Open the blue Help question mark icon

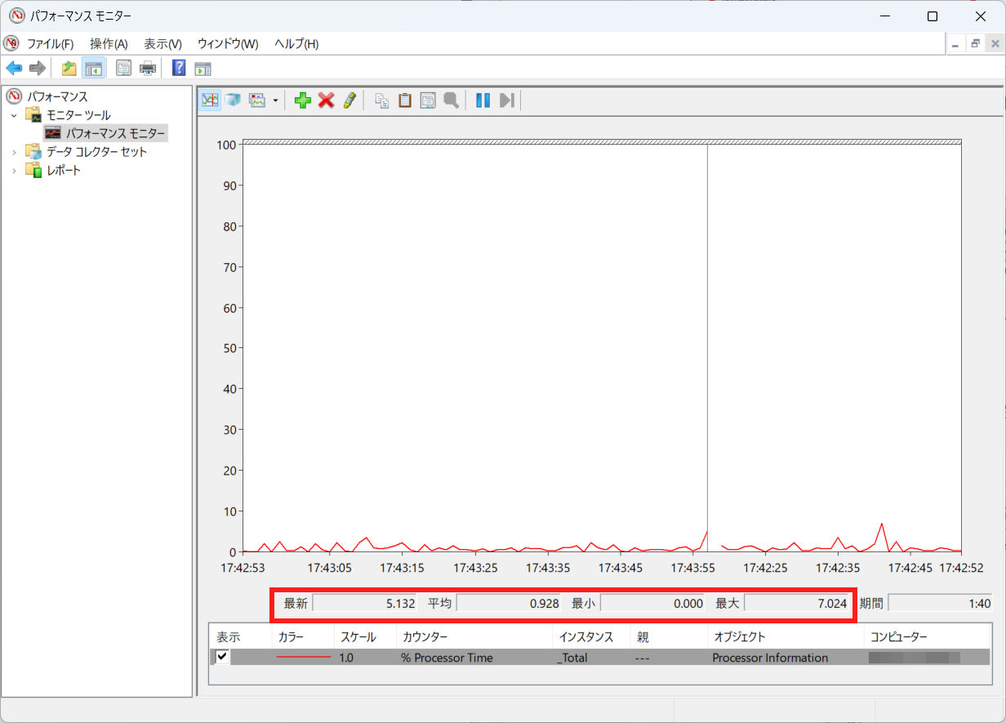179,68
